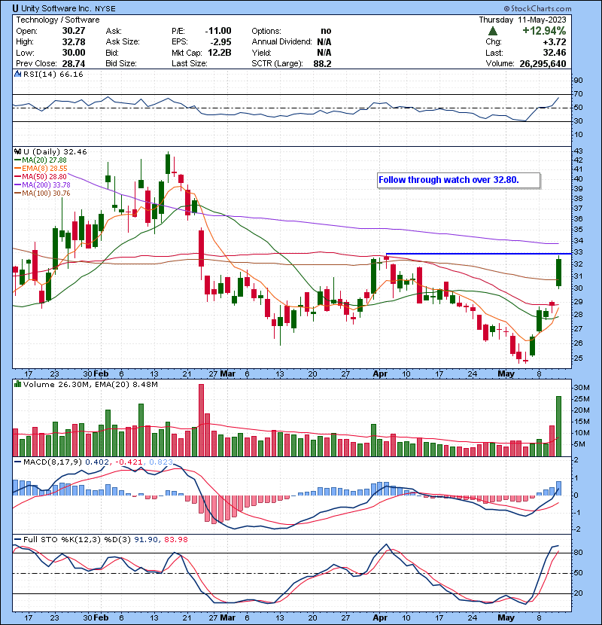
Task: Click the header Volume value 26,295,640
Action: coord(543,63)
